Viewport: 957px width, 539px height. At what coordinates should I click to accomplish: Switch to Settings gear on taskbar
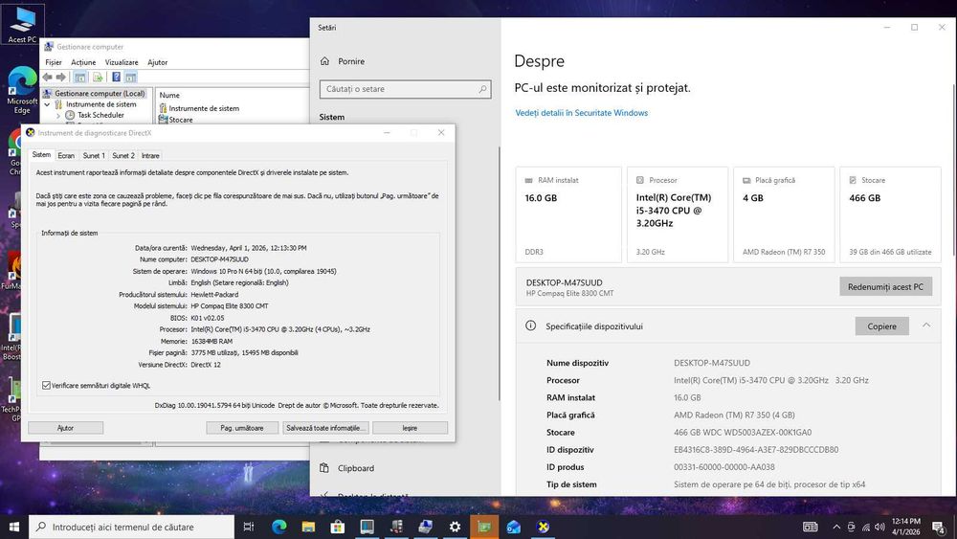click(x=455, y=527)
